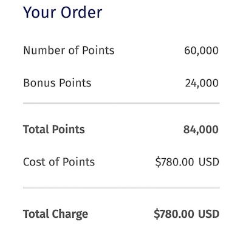243x225 pixels.
Task: Click the word Cost in Cost of Points
Action: point(34,162)
